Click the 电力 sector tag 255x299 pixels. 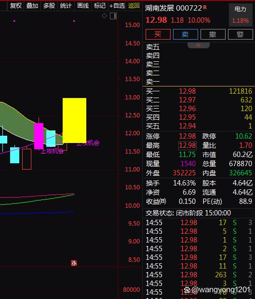point(241,9)
